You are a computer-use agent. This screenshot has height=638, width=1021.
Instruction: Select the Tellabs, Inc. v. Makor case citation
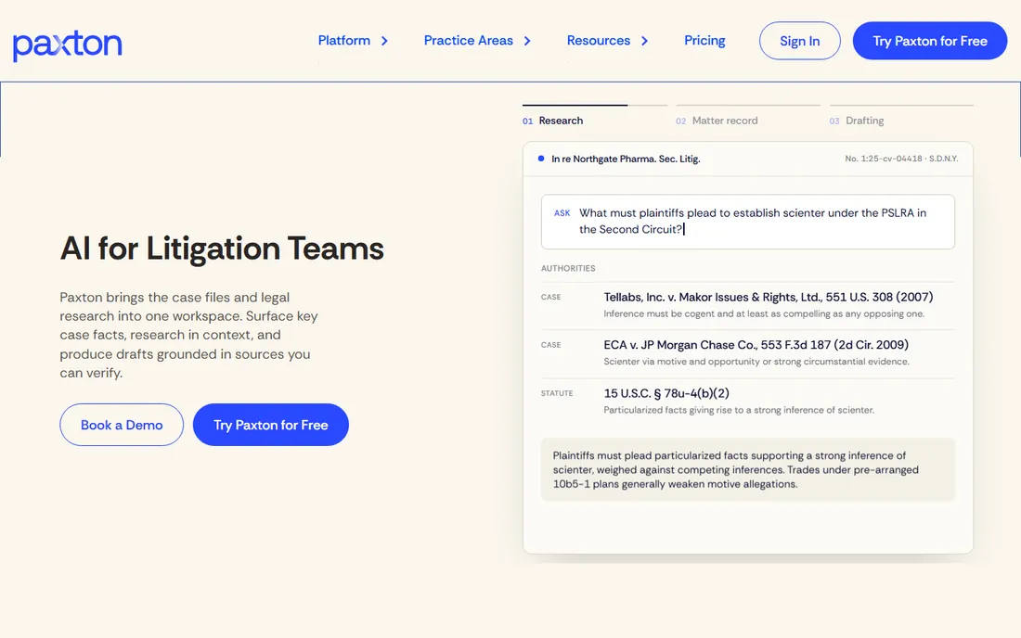pos(769,298)
